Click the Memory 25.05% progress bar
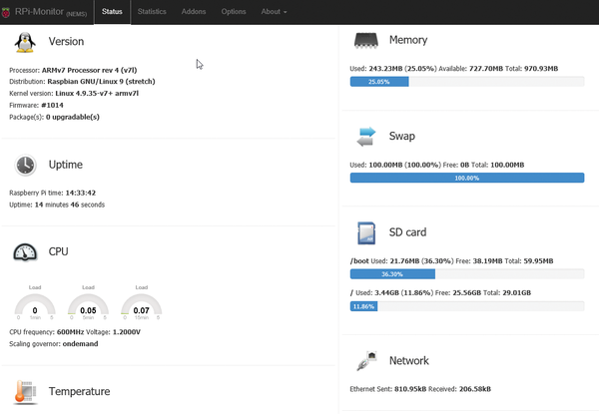599x414 pixels. pyautogui.click(x=467, y=82)
